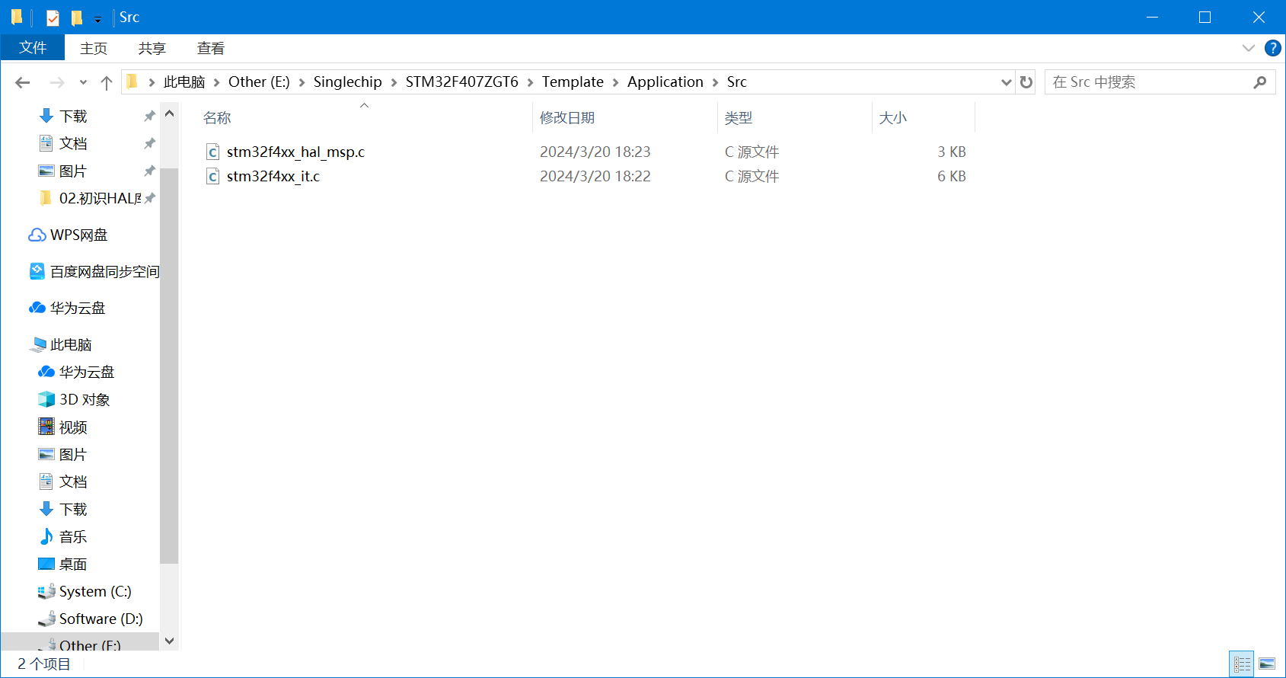Switch to details view layout icon
1286x678 pixels.
(x=1242, y=664)
